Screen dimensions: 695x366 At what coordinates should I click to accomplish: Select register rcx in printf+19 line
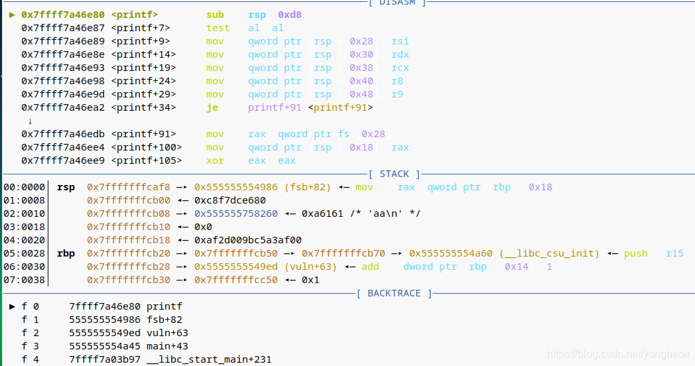[401, 68]
